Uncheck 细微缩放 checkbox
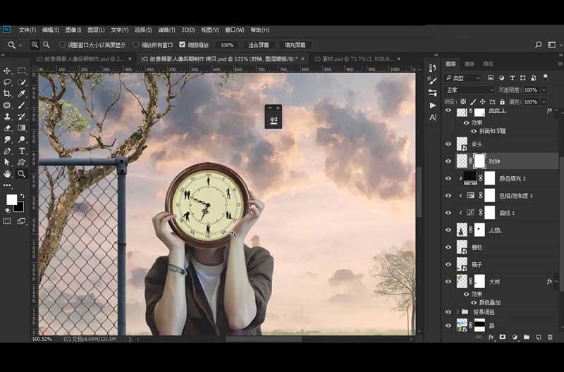This screenshot has width=564, height=372. [x=183, y=44]
